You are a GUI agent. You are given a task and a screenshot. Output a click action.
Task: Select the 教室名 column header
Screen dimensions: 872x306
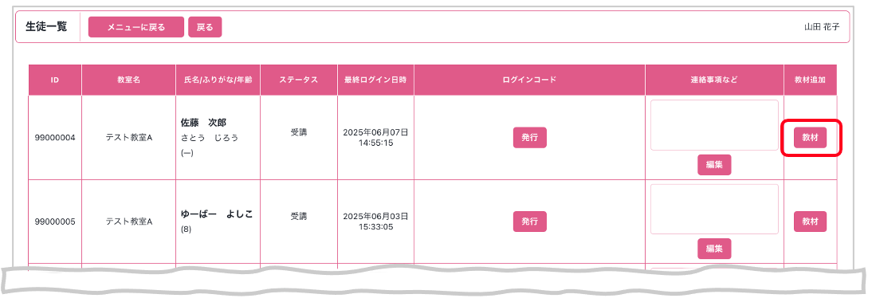click(128, 80)
